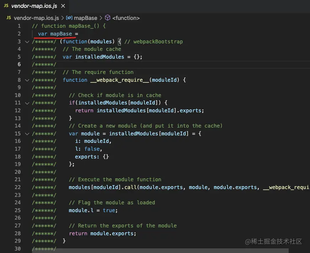
Task: Click 'module.l = true;' on line 25
Action: [93, 210]
